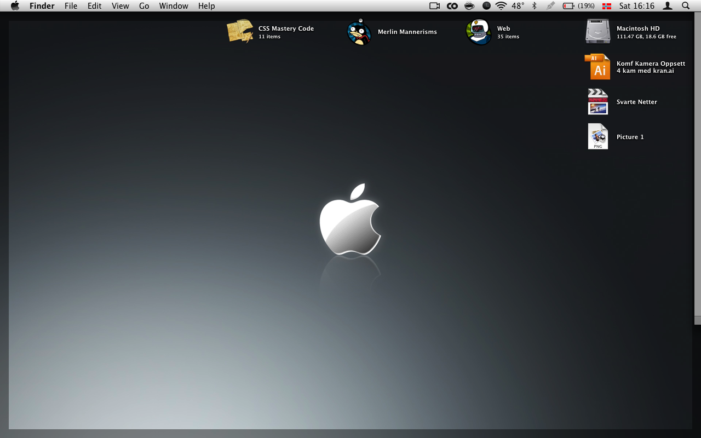Open the user account silhouette menu
701x438 pixels.
(x=668, y=6)
